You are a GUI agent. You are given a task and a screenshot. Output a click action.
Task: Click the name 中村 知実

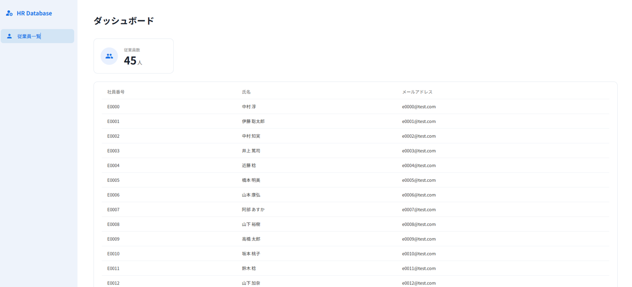pyautogui.click(x=251, y=136)
